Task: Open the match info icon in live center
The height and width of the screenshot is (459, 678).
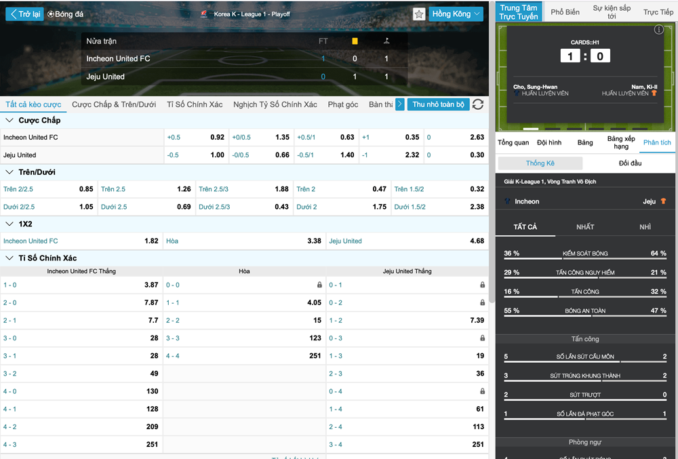Action: (658, 29)
